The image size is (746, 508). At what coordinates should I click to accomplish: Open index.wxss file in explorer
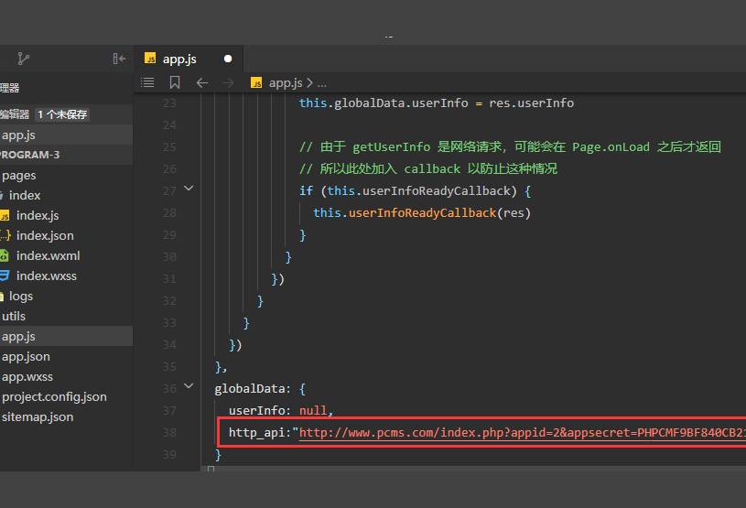pos(46,276)
